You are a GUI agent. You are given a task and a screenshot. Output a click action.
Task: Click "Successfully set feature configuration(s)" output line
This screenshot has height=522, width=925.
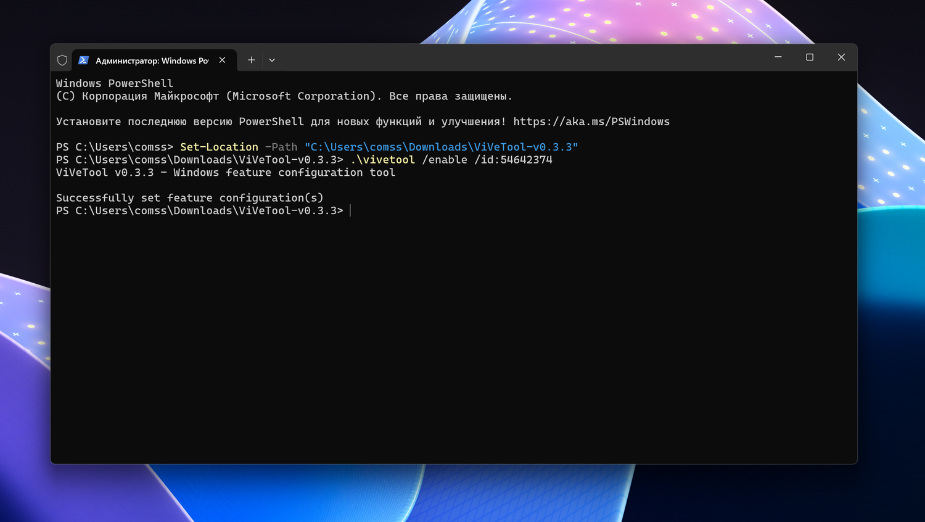pyautogui.click(x=190, y=198)
